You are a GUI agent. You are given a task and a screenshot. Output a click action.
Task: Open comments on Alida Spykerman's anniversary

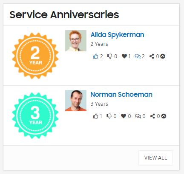[x=138, y=56]
